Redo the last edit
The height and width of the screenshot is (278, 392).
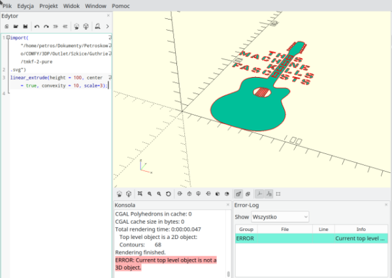point(46,26)
